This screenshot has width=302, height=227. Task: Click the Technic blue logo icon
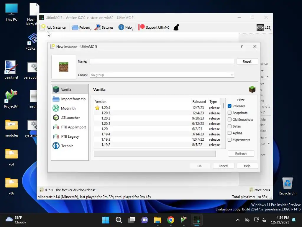tap(56, 146)
